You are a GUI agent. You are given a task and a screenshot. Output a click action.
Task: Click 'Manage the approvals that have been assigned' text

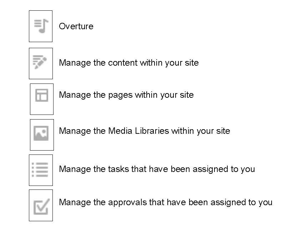pos(165,203)
